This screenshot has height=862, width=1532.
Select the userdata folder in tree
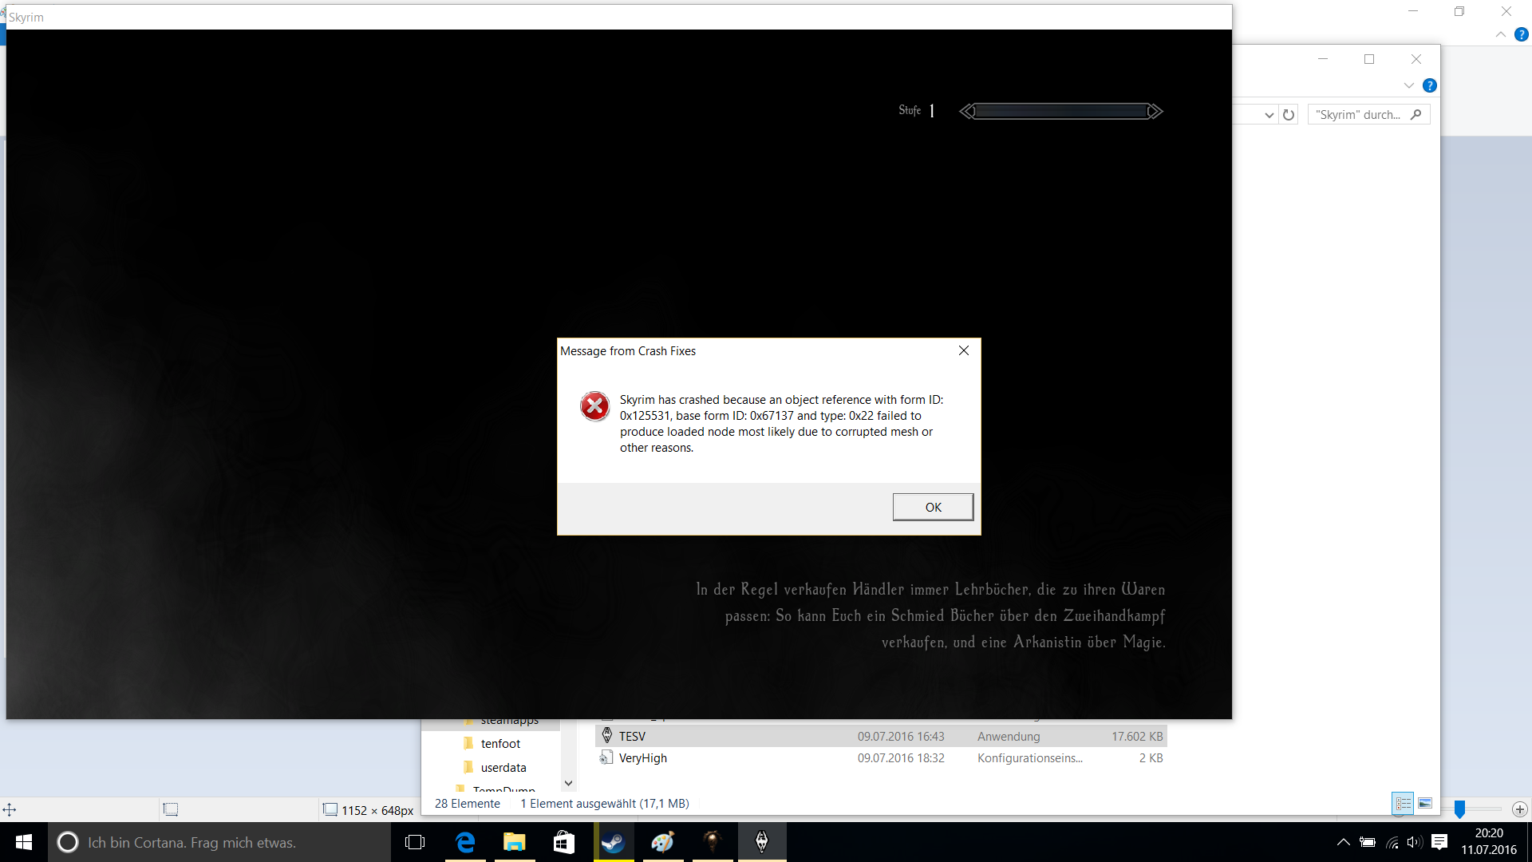click(x=503, y=767)
